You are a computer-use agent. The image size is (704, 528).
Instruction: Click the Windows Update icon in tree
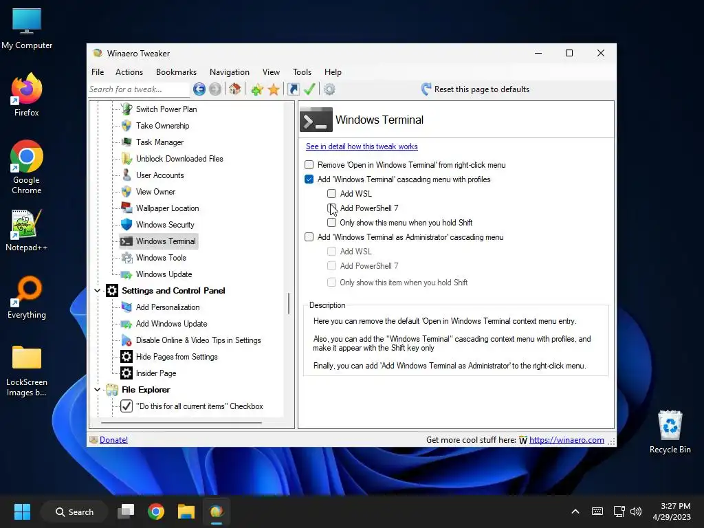pos(126,274)
